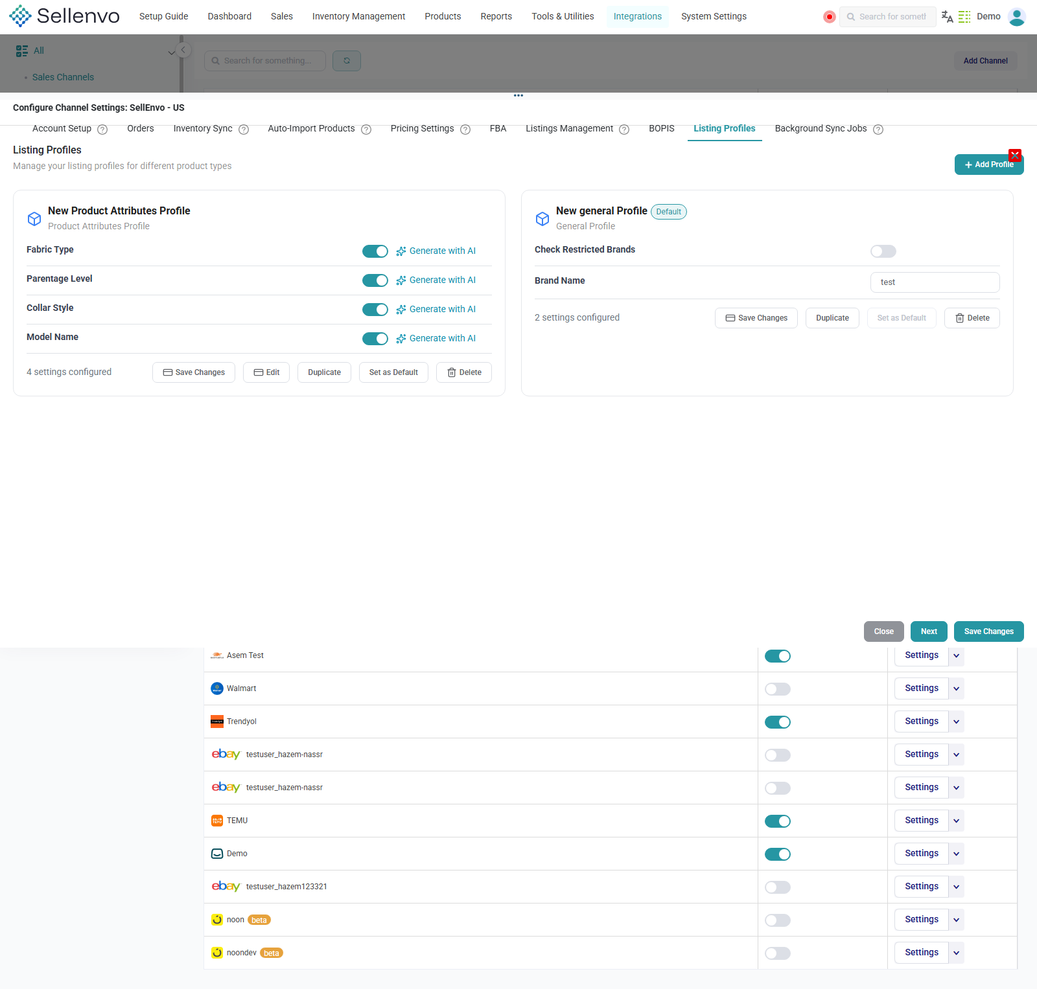Screen dimensions: 1037x989
Task: Toggle Parentage Level switch
Action: click(x=375, y=280)
